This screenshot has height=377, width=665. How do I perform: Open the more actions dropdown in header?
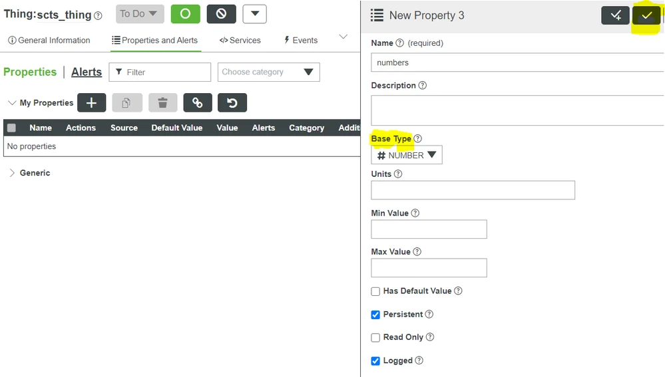pos(254,14)
